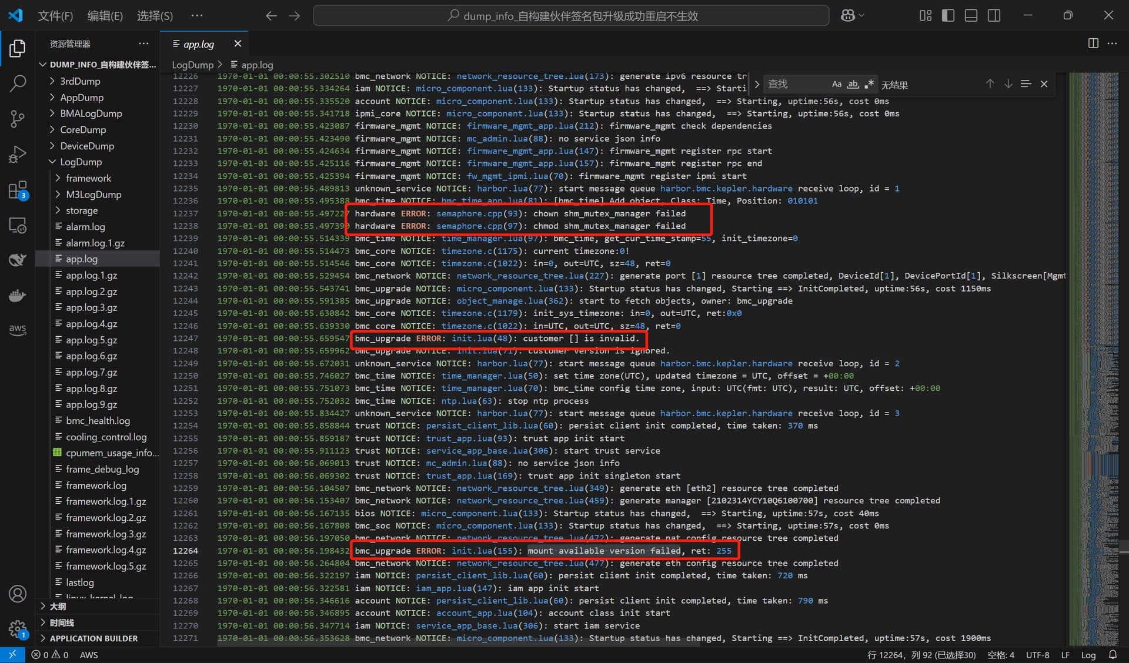Open the Extensions view icon
The height and width of the screenshot is (663, 1129).
(x=18, y=190)
